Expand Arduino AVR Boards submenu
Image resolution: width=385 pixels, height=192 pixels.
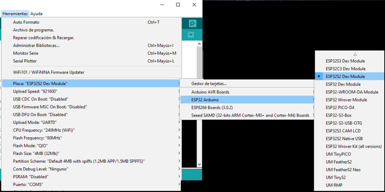(x=210, y=92)
